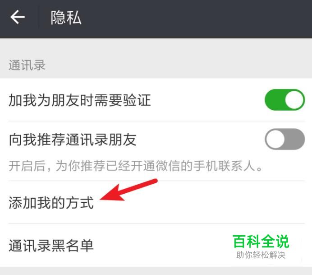Disable the "加我为朋友时需要验证" switch
Viewport: 312px width, 275px height.
click(x=284, y=100)
